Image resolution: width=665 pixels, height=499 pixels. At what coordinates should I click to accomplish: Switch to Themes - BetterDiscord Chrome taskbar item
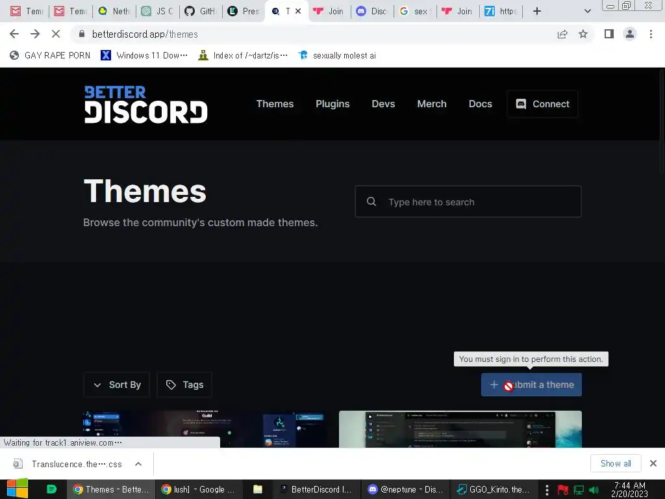[x=110, y=489]
